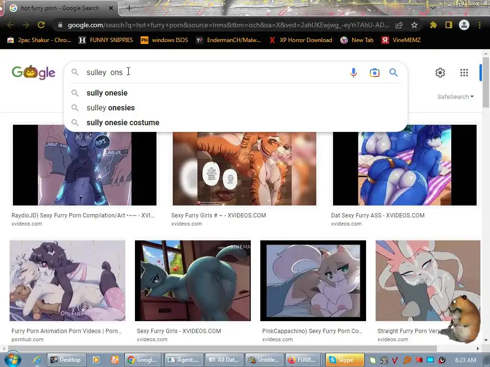Open the XP Horror Download bookmark
This screenshot has height=367, width=490.
(x=301, y=40)
